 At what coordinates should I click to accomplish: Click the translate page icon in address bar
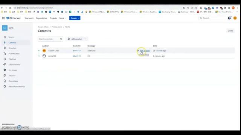point(184,8)
